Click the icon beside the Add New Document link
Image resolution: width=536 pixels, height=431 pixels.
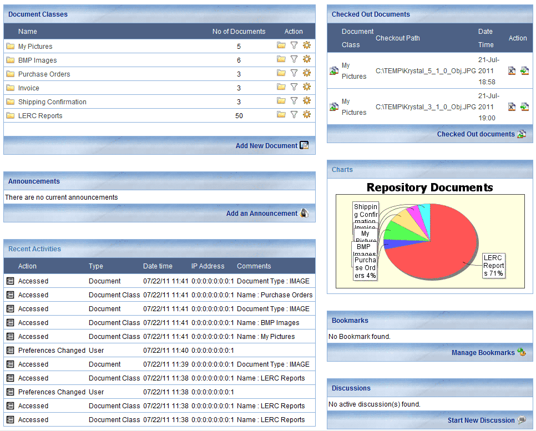304,145
